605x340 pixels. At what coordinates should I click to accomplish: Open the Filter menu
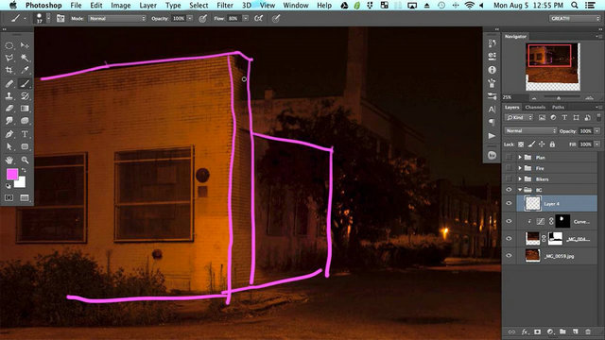225,6
